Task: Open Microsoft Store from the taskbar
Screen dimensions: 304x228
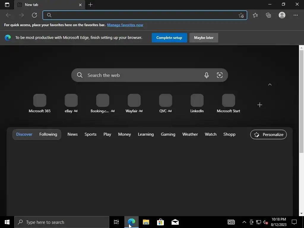Action: (160, 222)
